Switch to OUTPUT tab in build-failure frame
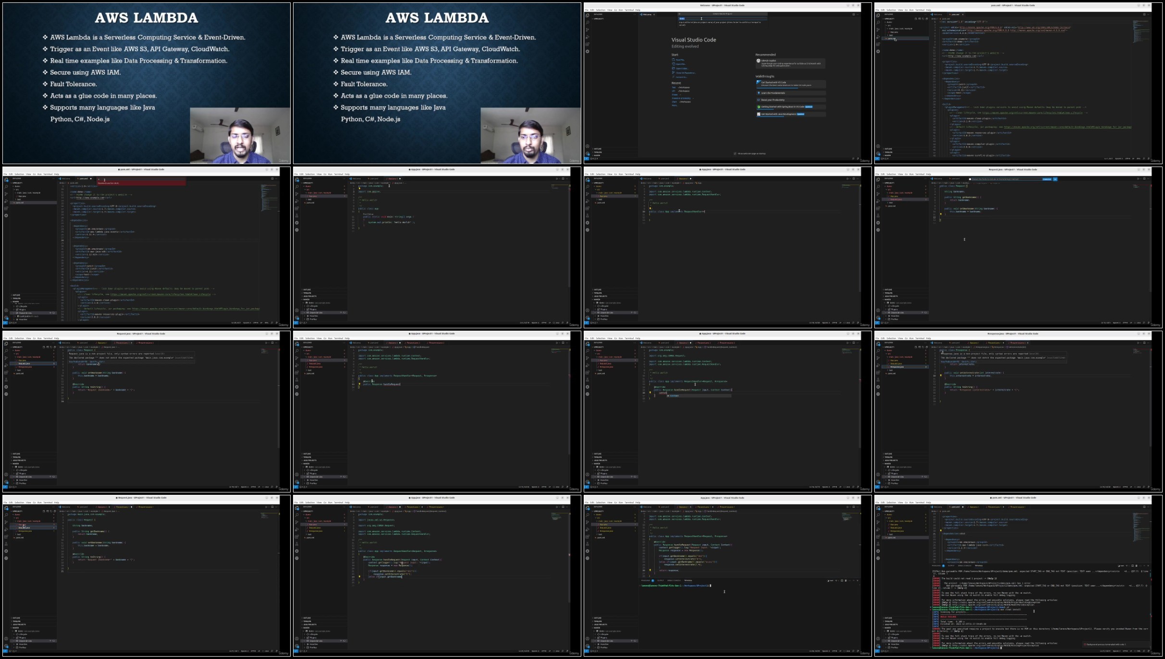Screen dimensions: 1165x659 (x=951, y=566)
